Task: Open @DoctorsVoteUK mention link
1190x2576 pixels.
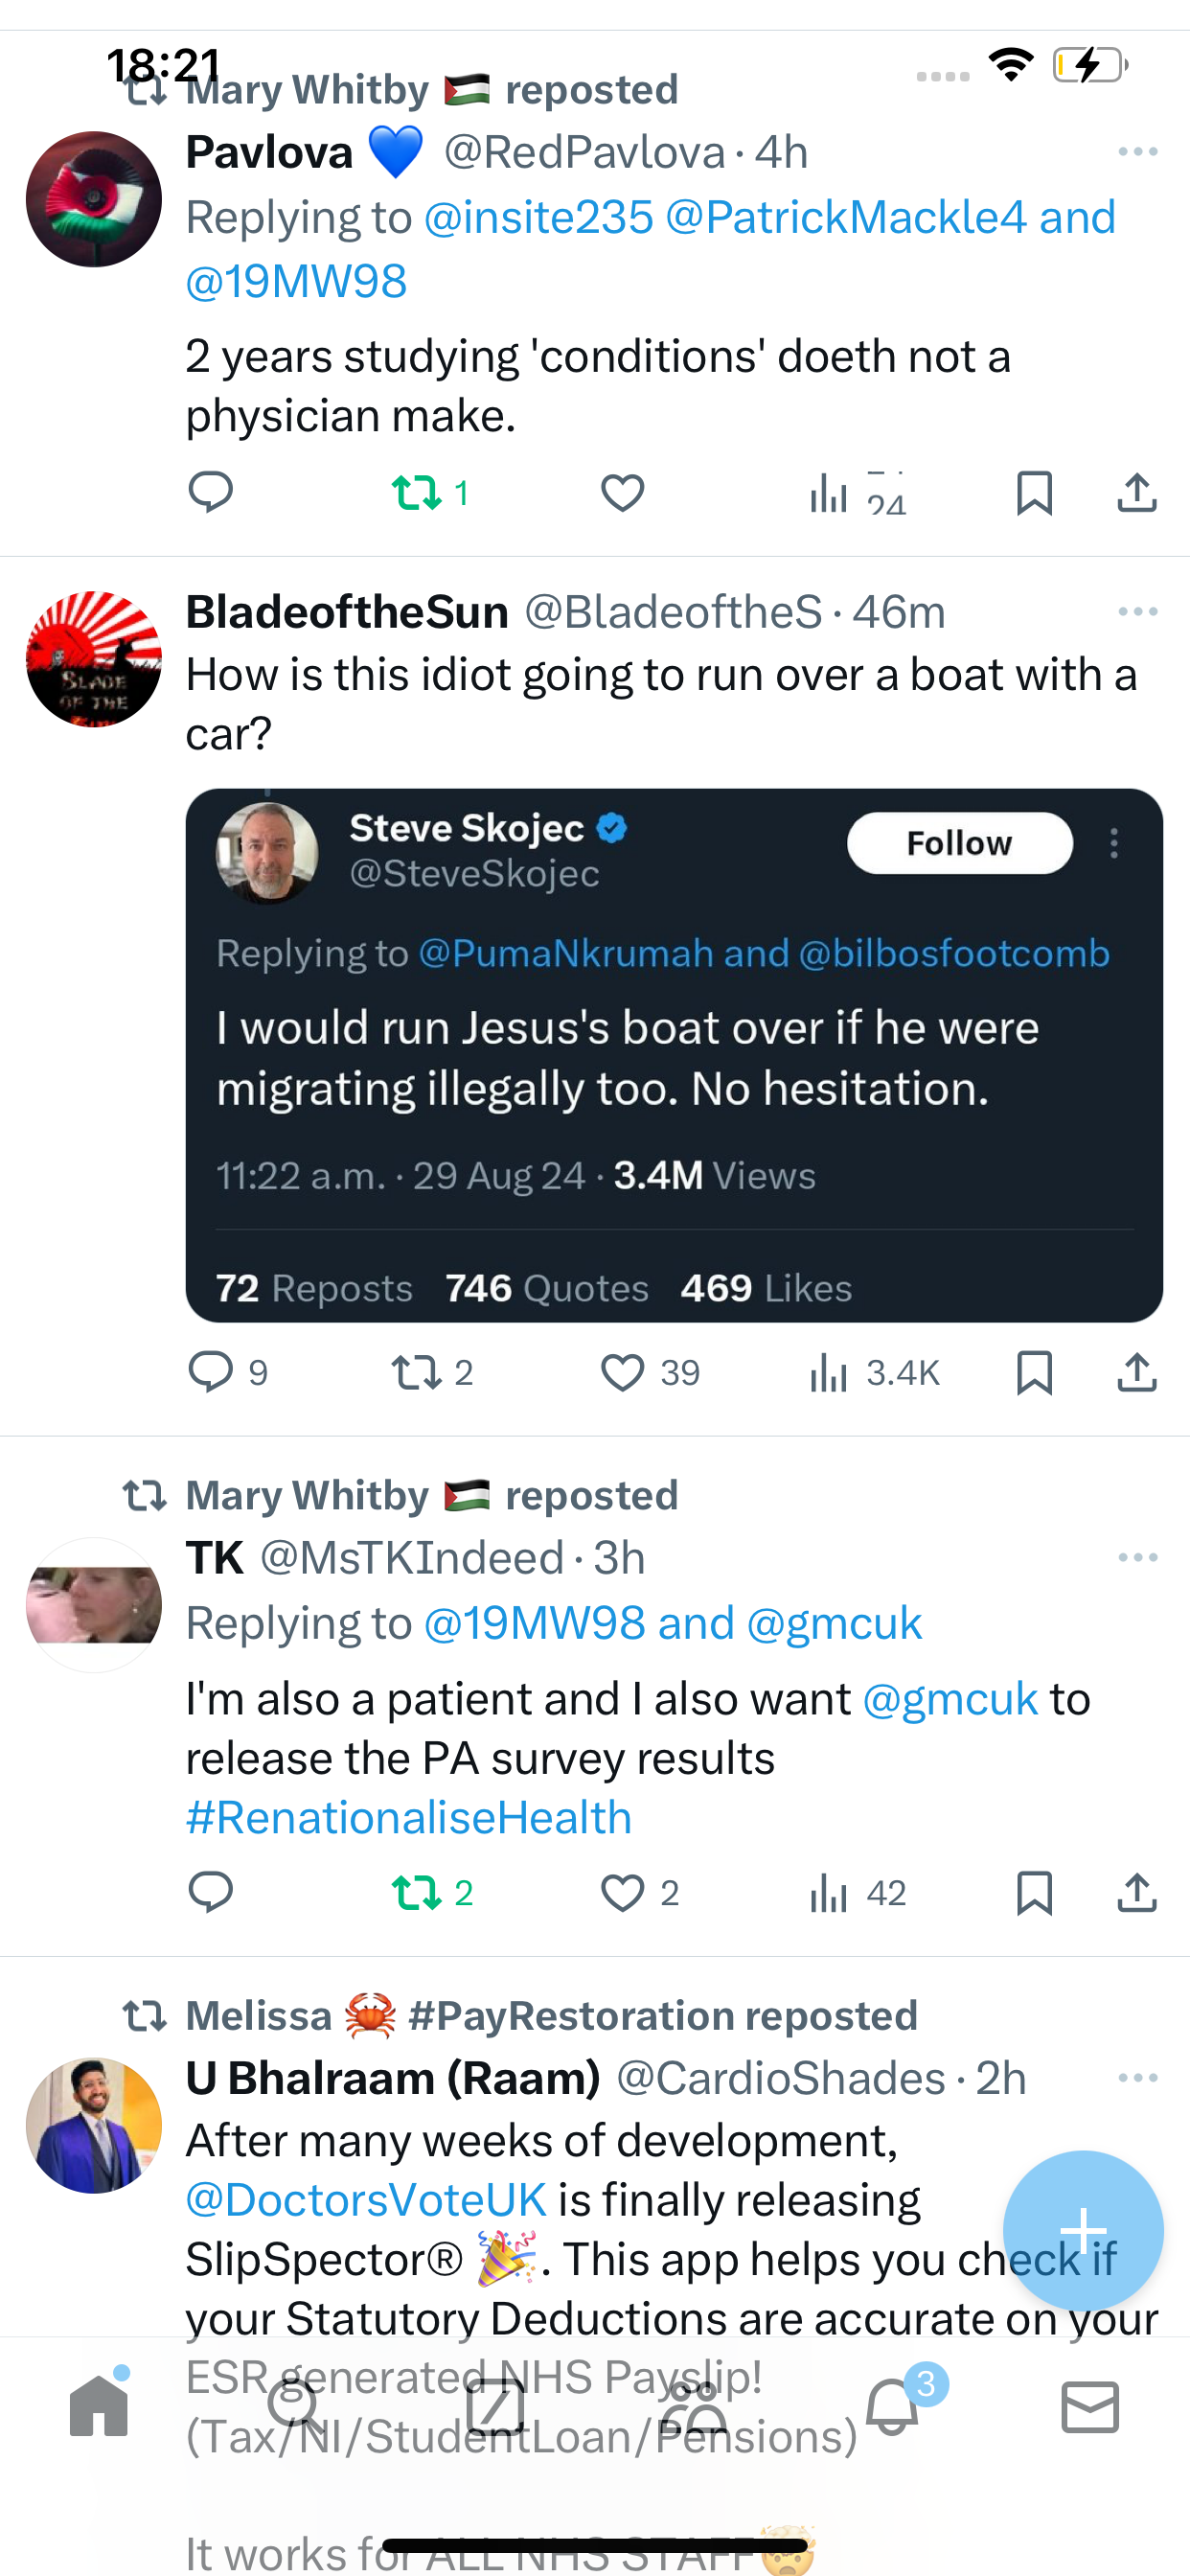Action: [366, 2199]
